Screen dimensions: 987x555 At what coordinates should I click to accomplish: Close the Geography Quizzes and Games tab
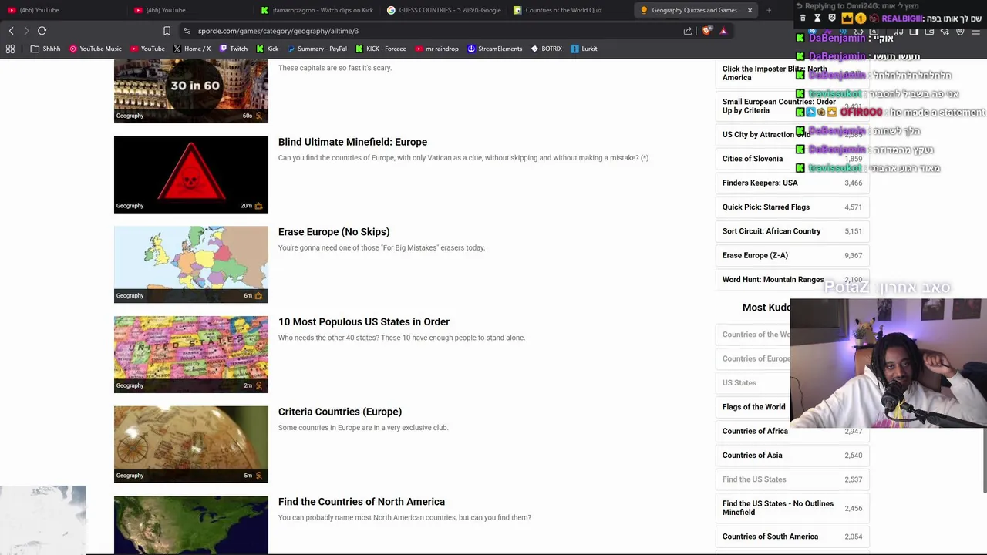750,10
